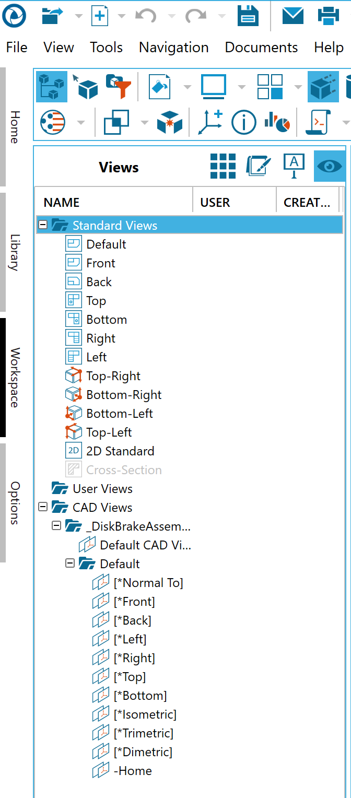
Task: Open the properties info circle icon
Action: click(x=244, y=122)
